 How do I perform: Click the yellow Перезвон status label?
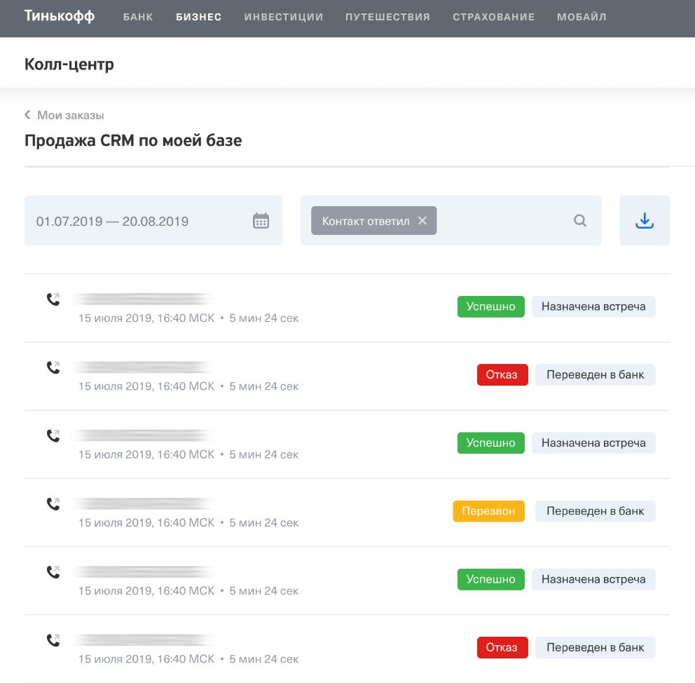[488, 510]
